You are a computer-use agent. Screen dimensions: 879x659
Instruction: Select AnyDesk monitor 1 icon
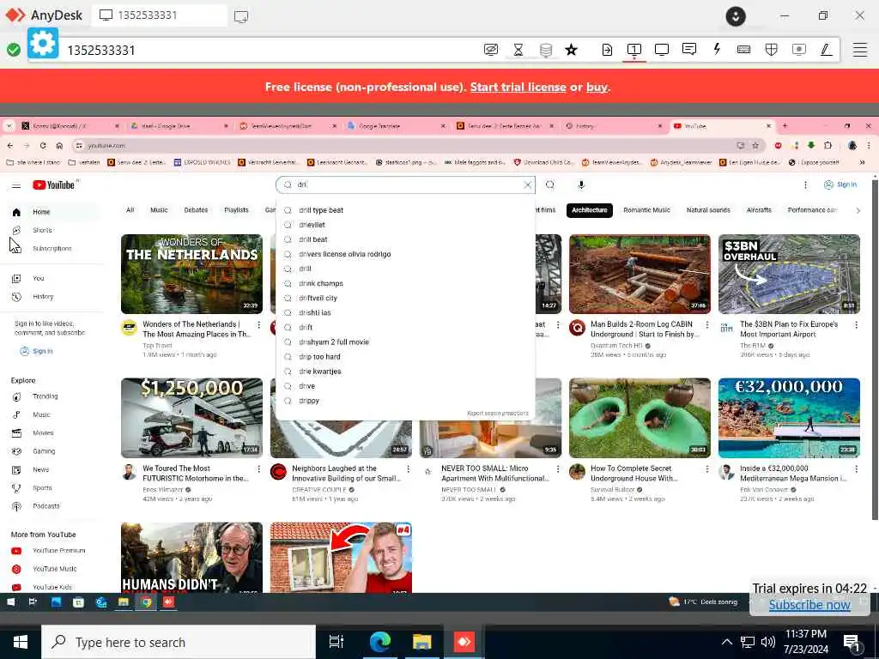634,50
